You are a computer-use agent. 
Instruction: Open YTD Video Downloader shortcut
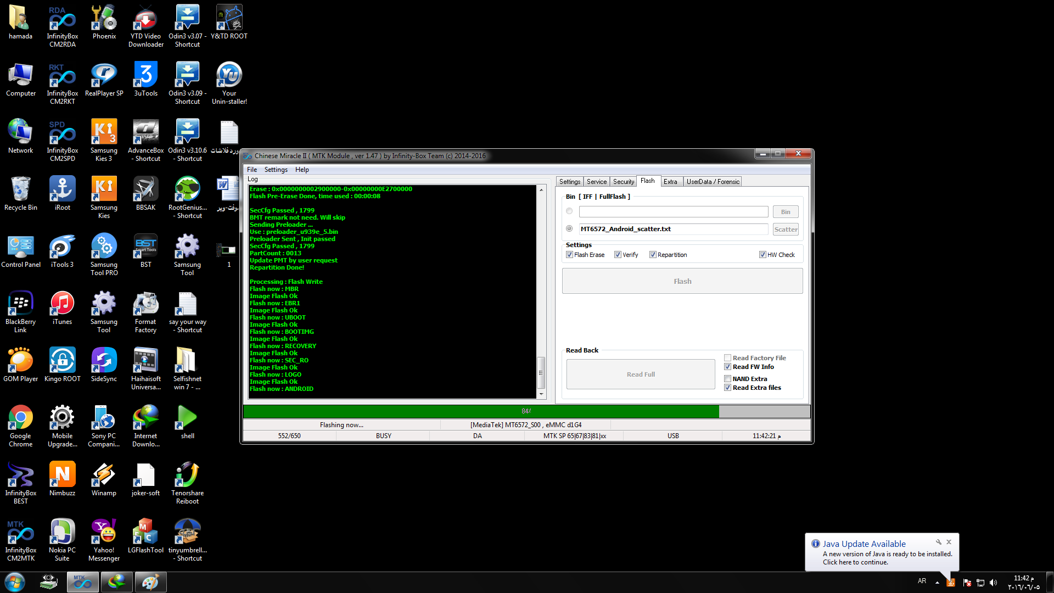[146, 25]
